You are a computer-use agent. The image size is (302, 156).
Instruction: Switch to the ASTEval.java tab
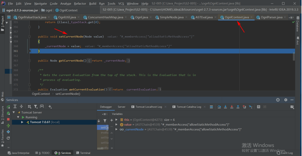(x=204, y=17)
